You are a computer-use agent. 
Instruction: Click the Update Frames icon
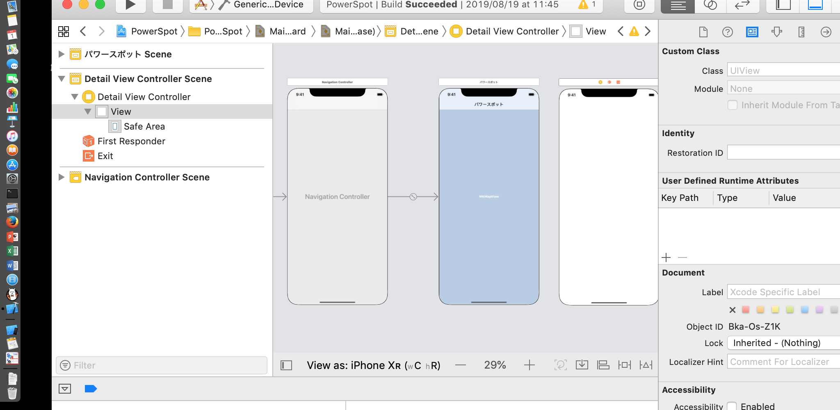[x=560, y=365]
